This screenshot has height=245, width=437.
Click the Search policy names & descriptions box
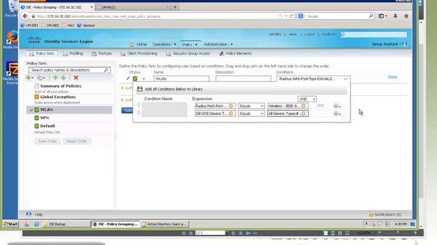70,70
